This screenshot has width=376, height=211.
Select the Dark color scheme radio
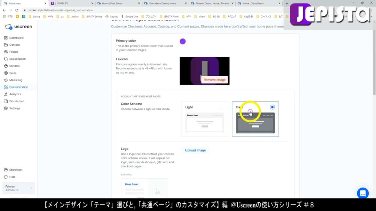pyautogui.click(x=272, y=107)
